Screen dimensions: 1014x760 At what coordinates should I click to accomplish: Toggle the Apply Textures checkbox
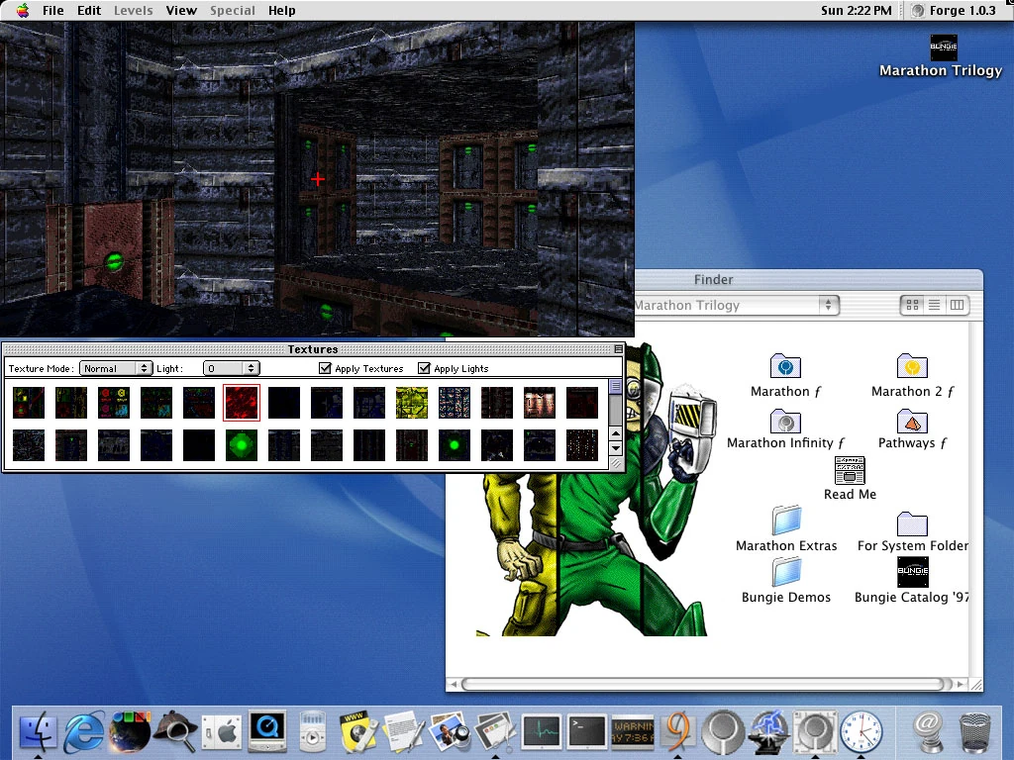click(x=325, y=368)
